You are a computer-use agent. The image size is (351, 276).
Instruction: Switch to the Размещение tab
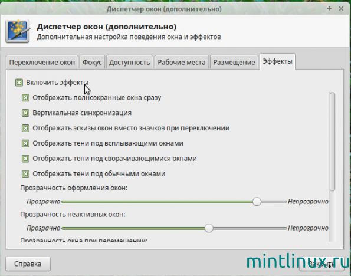coord(234,62)
